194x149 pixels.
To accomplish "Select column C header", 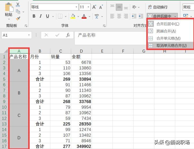I will tap(61, 51).
